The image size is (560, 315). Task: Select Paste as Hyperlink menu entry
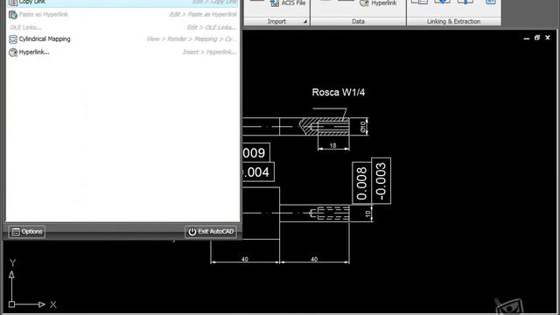(122, 15)
